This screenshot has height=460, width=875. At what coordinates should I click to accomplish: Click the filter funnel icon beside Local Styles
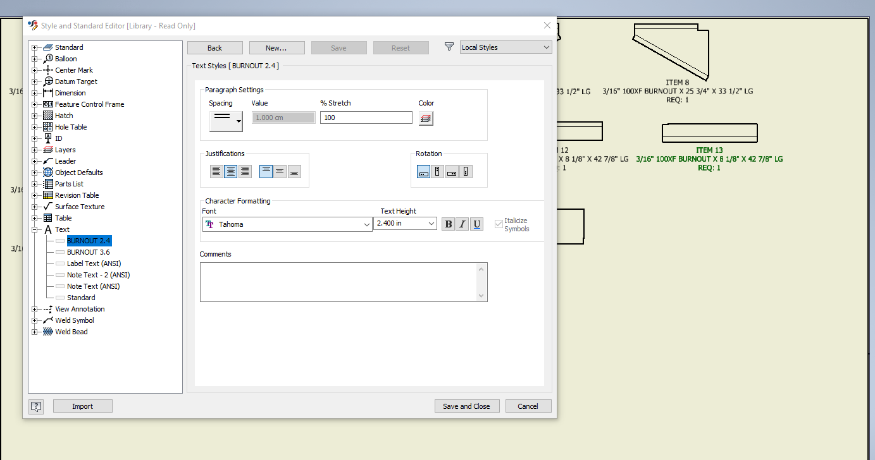click(449, 47)
